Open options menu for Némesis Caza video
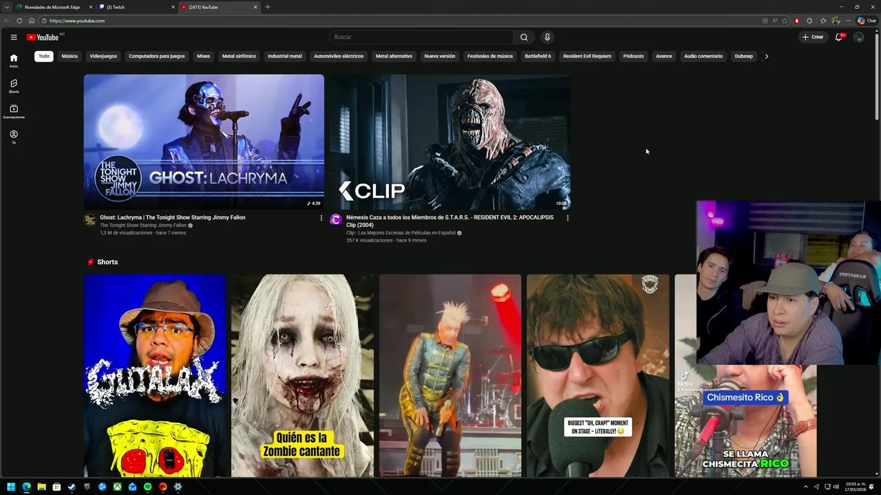The height and width of the screenshot is (495, 881). point(567,218)
